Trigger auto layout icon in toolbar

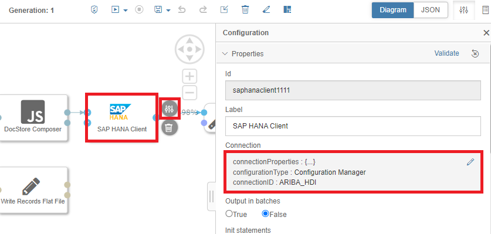click(x=287, y=10)
